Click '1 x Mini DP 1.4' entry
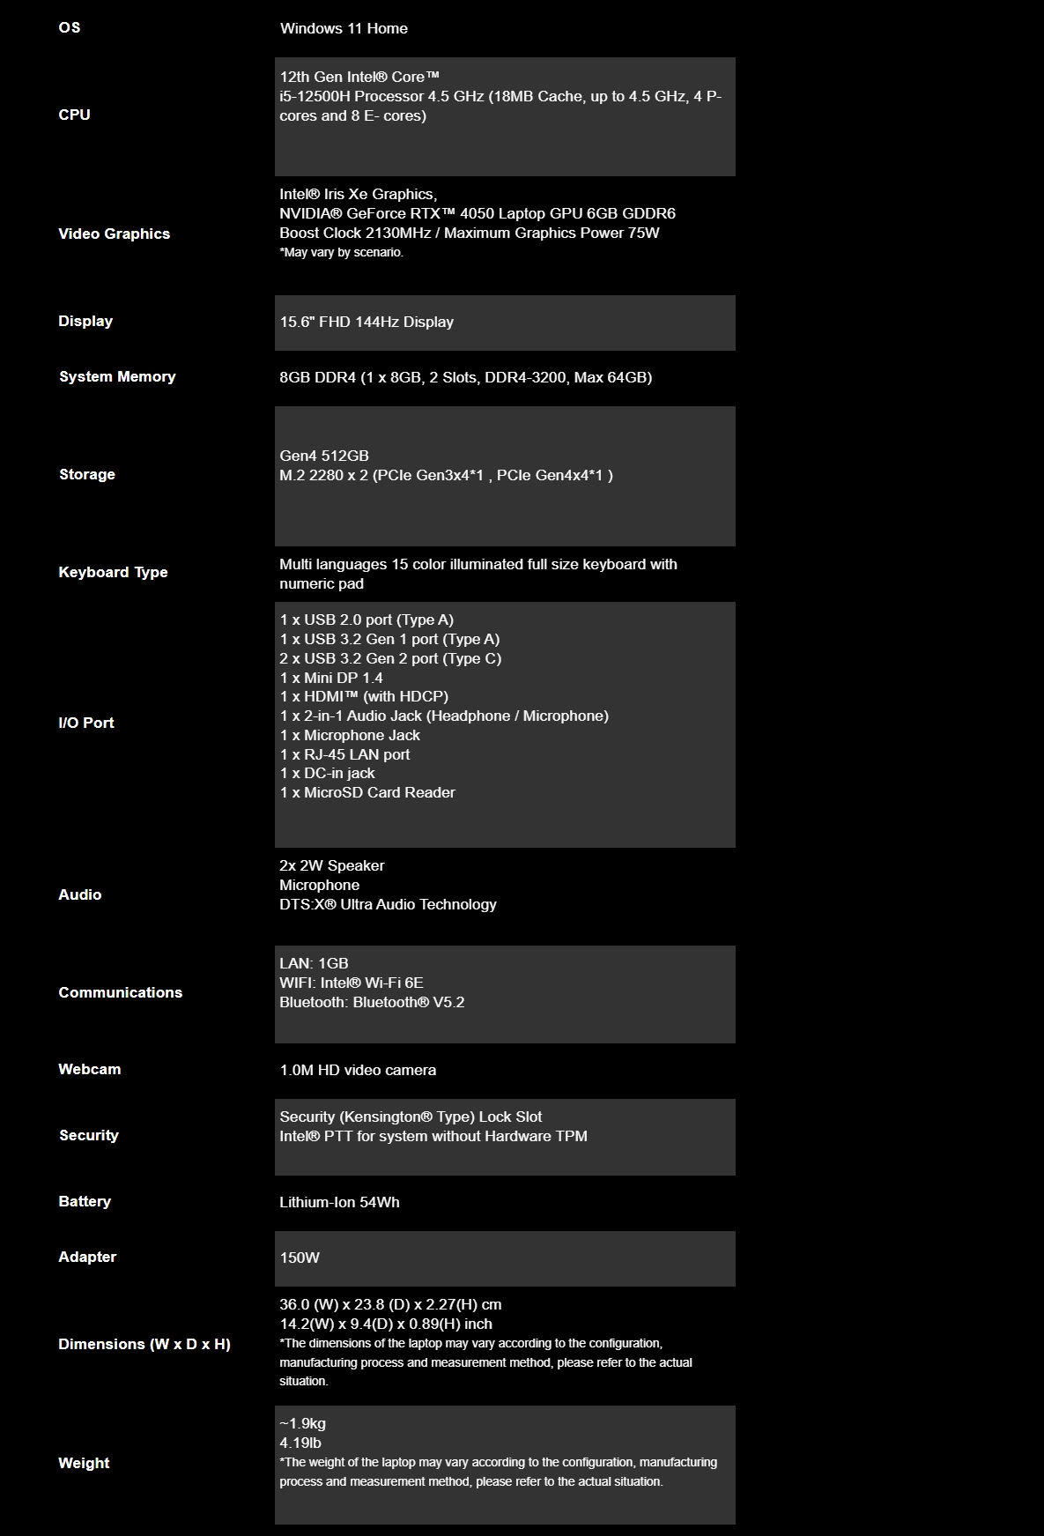 (x=331, y=678)
